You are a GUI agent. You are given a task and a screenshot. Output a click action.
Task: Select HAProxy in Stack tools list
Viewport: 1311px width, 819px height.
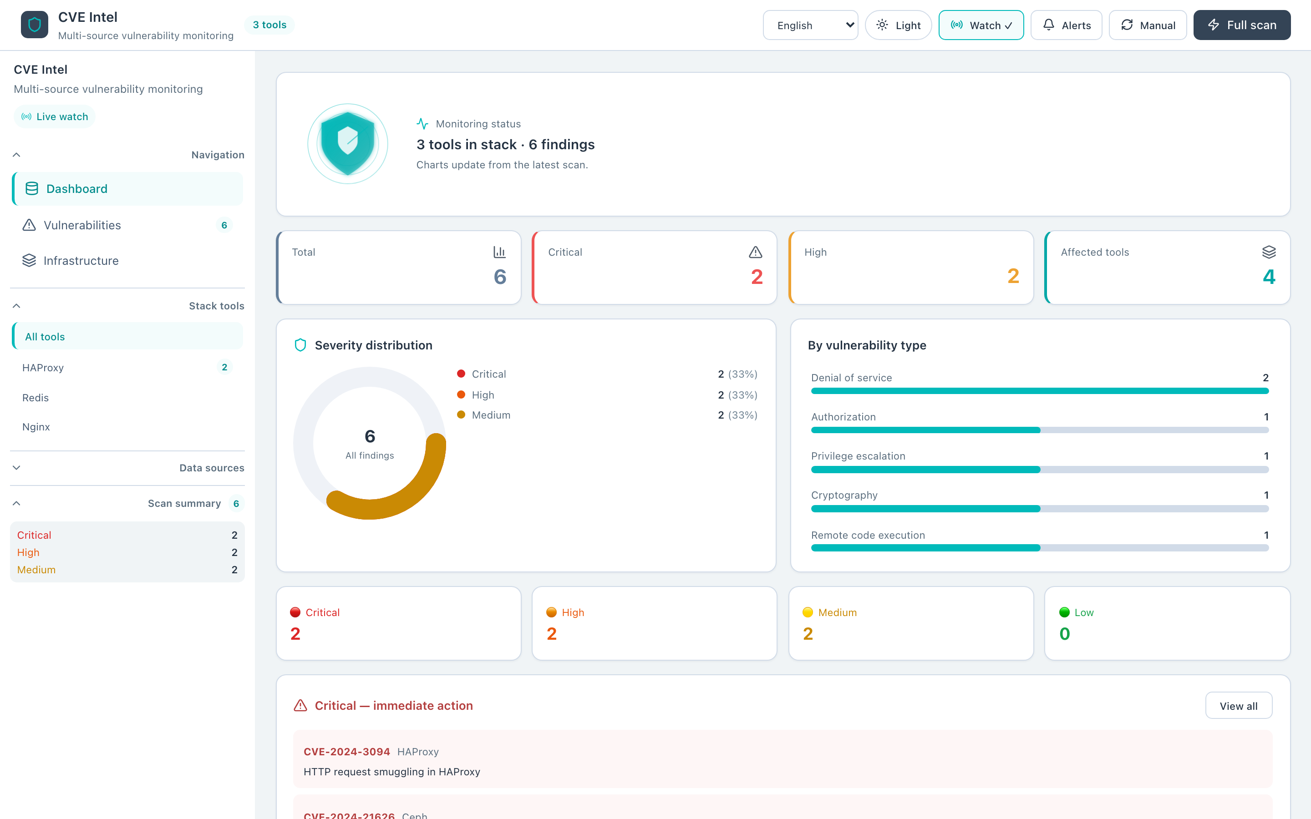pyautogui.click(x=127, y=367)
